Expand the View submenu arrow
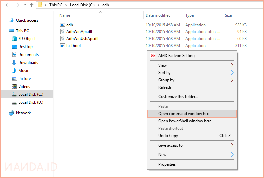Image resolution: width=264 pixels, height=178 pixels. [x=232, y=65]
